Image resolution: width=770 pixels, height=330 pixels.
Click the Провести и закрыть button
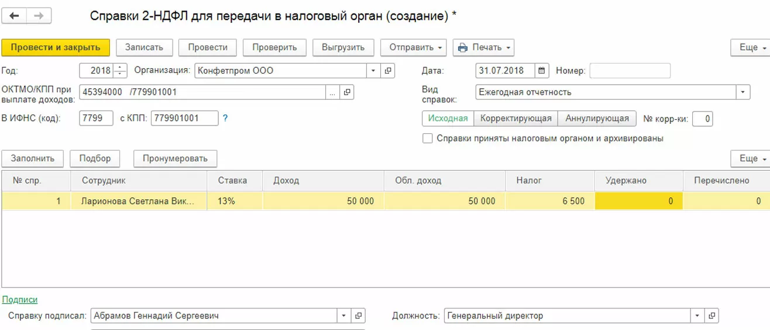(x=56, y=47)
